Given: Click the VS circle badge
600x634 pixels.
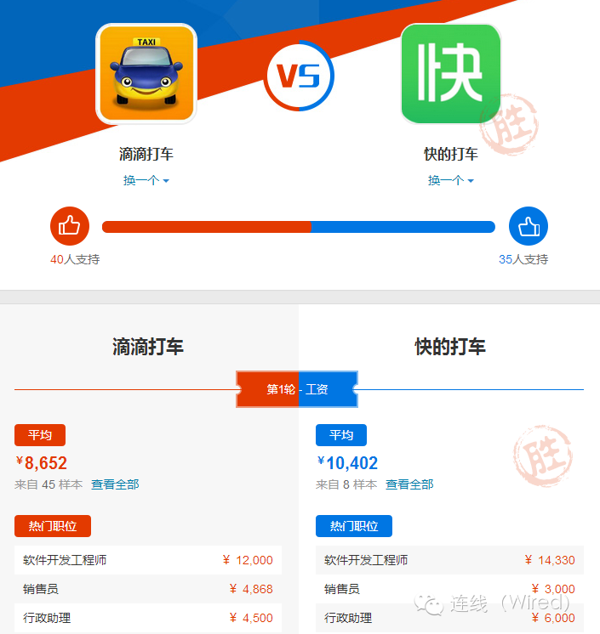Looking at the screenshot, I should [x=299, y=76].
